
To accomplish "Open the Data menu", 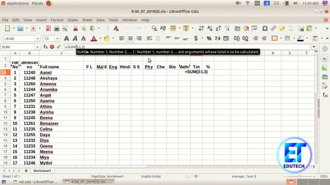I will [x=101, y=20].
